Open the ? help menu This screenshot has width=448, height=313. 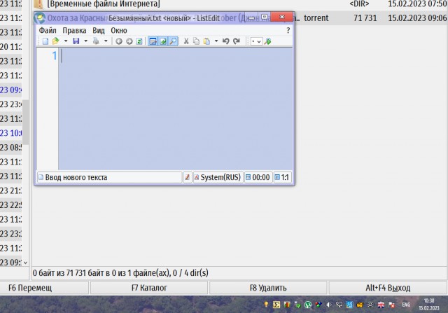[x=288, y=30]
